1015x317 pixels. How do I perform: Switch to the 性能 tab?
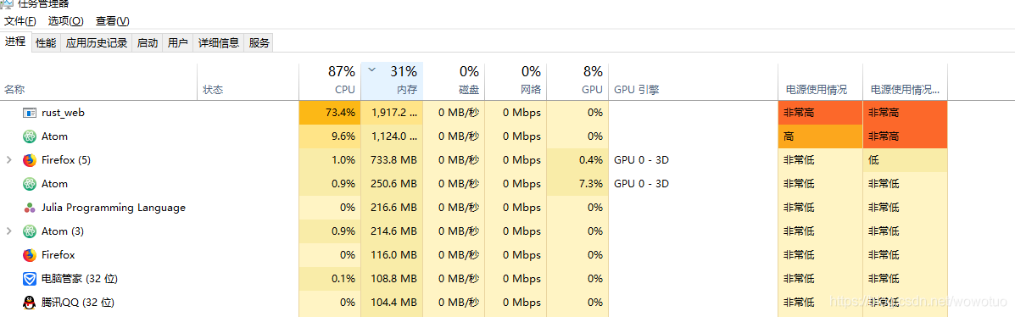pyautogui.click(x=46, y=43)
